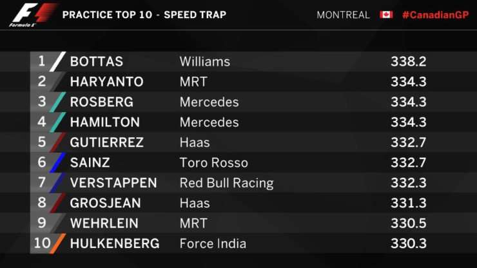Select the white Williams stripe beside BOTTAS

point(57,61)
